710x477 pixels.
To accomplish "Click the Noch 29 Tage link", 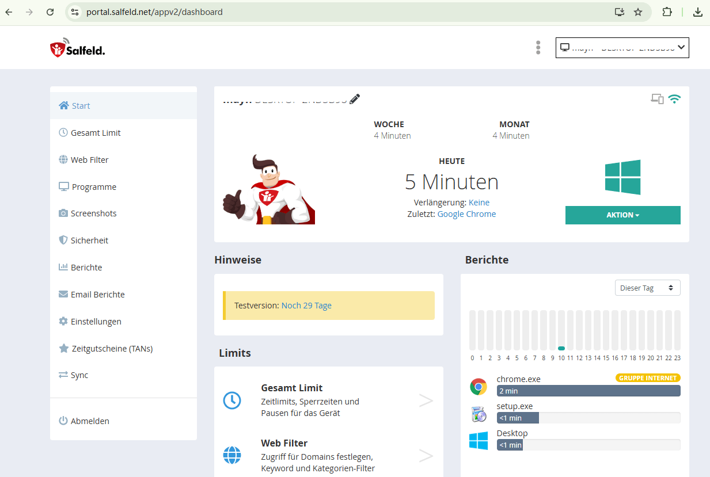I will pyautogui.click(x=306, y=306).
